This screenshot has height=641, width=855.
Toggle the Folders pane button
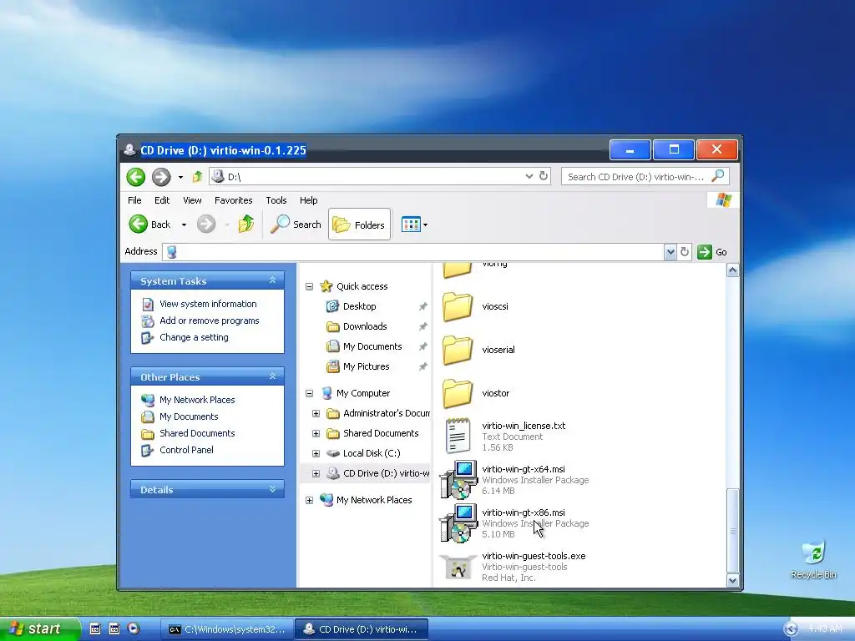[359, 224]
